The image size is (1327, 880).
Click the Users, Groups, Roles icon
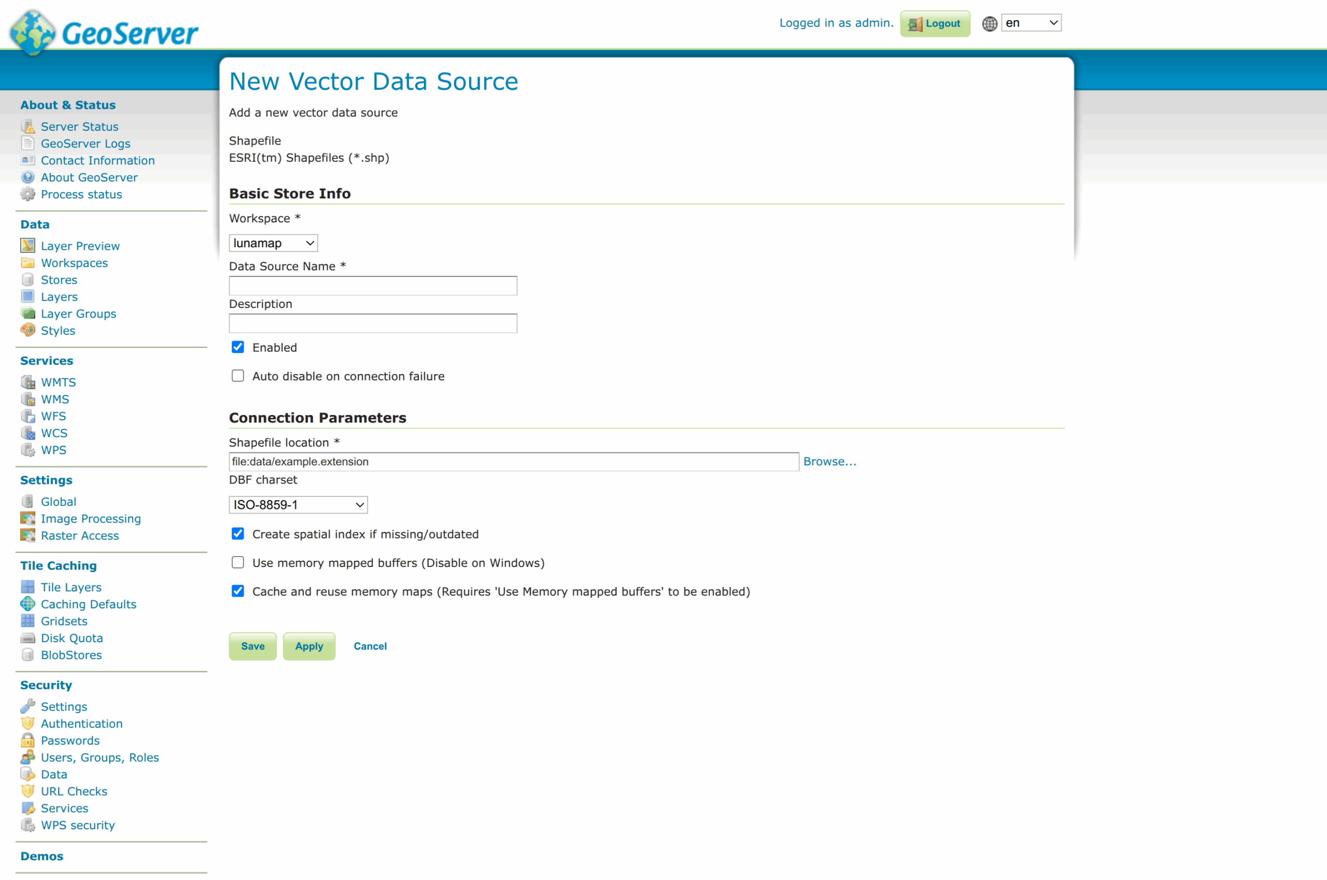coord(27,757)
